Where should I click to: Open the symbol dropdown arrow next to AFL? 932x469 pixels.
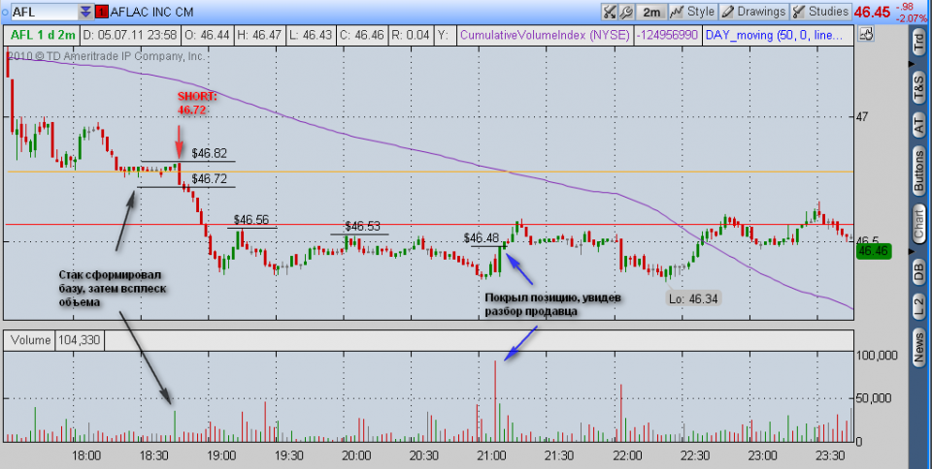pos(86,12)
